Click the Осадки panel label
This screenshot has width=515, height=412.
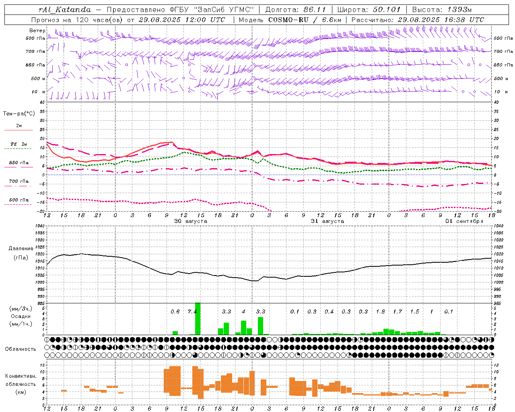tap(21, 316)
